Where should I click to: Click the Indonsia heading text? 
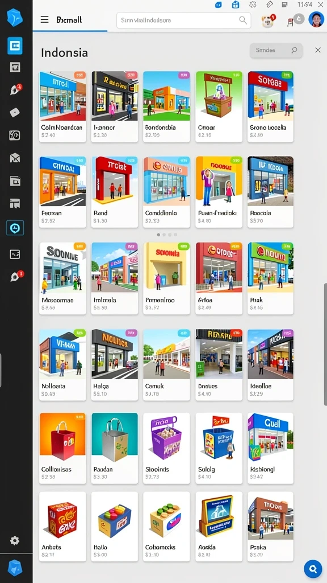coord(65,53)
